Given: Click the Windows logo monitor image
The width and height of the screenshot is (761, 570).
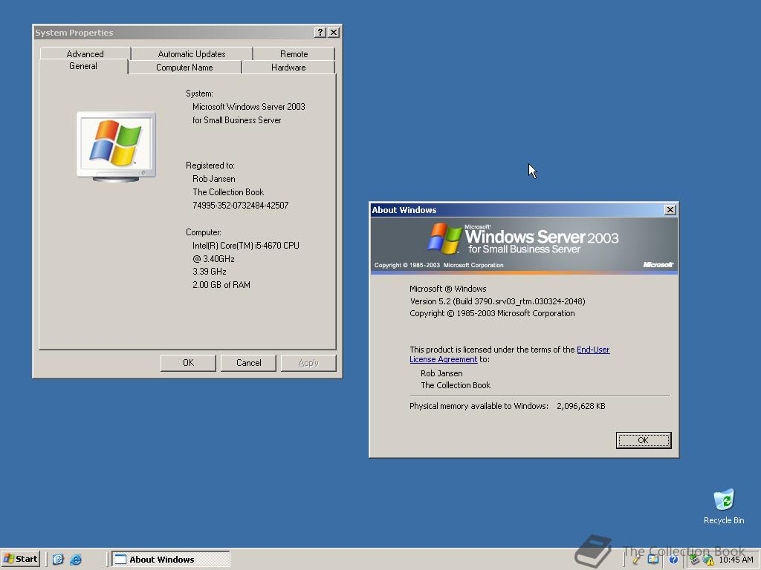Looking at the screenshot, I should [117, 147].
